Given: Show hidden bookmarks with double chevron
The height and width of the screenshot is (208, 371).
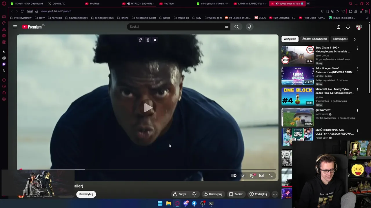Looking at the screenshot, I should click(x=367, y=18).
